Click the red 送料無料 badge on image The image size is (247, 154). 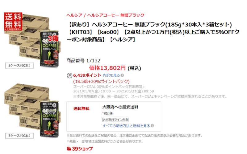point(13,22)
